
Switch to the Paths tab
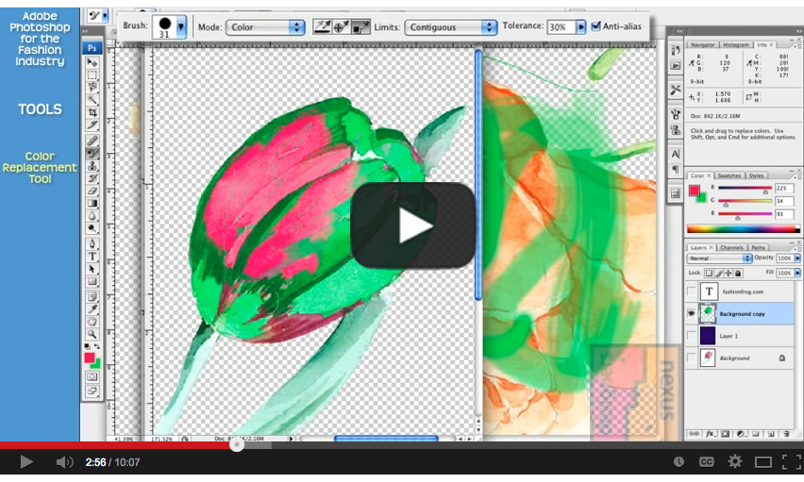coord(758,247)
